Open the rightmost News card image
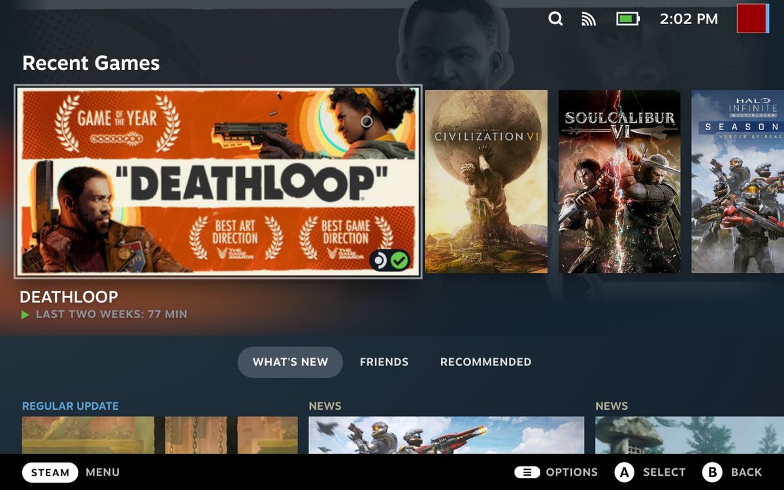 [689, 435]
